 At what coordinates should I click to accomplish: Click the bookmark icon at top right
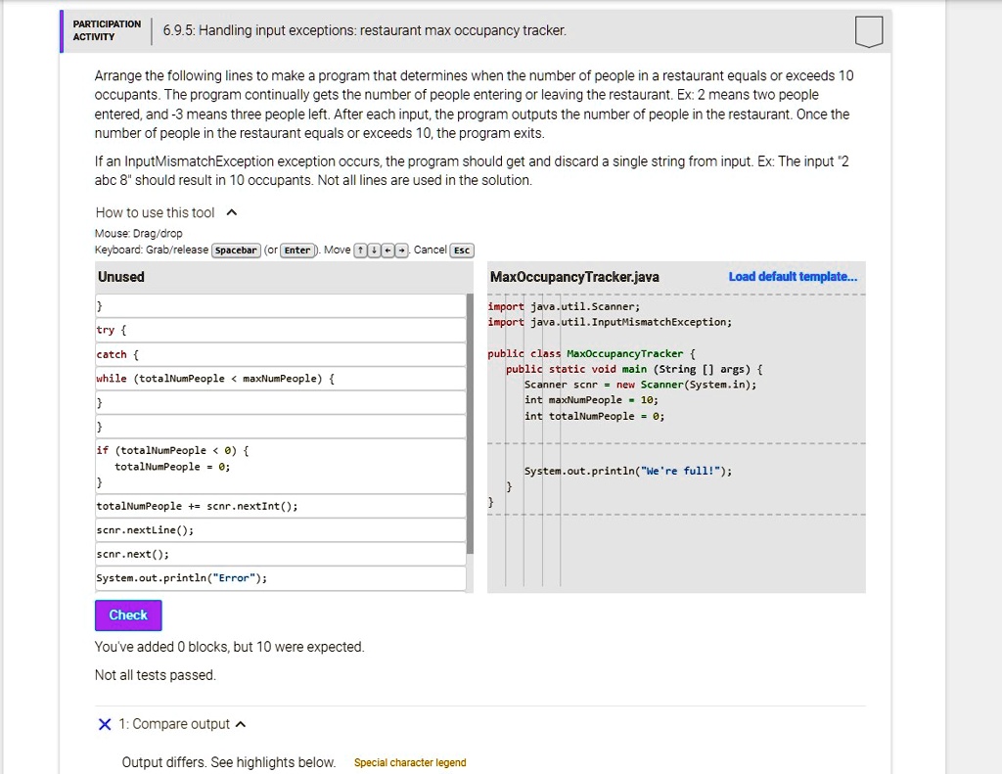[869, 31]
